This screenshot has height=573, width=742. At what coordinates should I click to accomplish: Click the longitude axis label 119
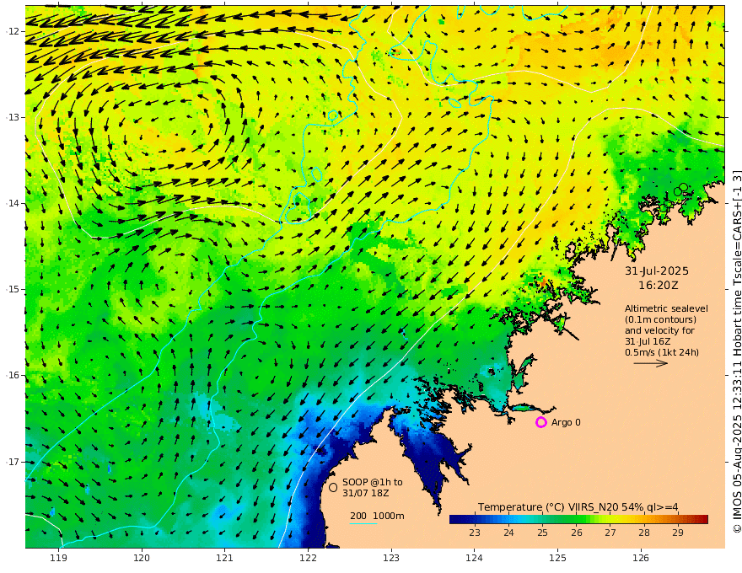[x=59, y=558]
